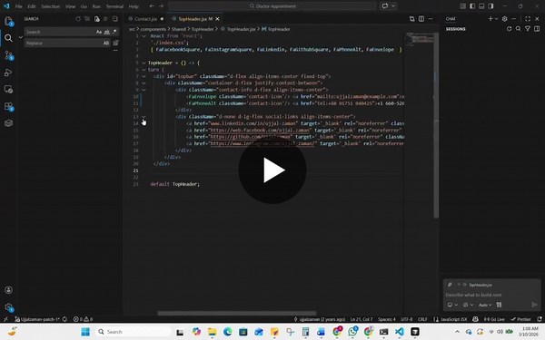Screen dimensions: 545x340
Task: Navigate forward arrow in title bar
Action: click(161, 6)
